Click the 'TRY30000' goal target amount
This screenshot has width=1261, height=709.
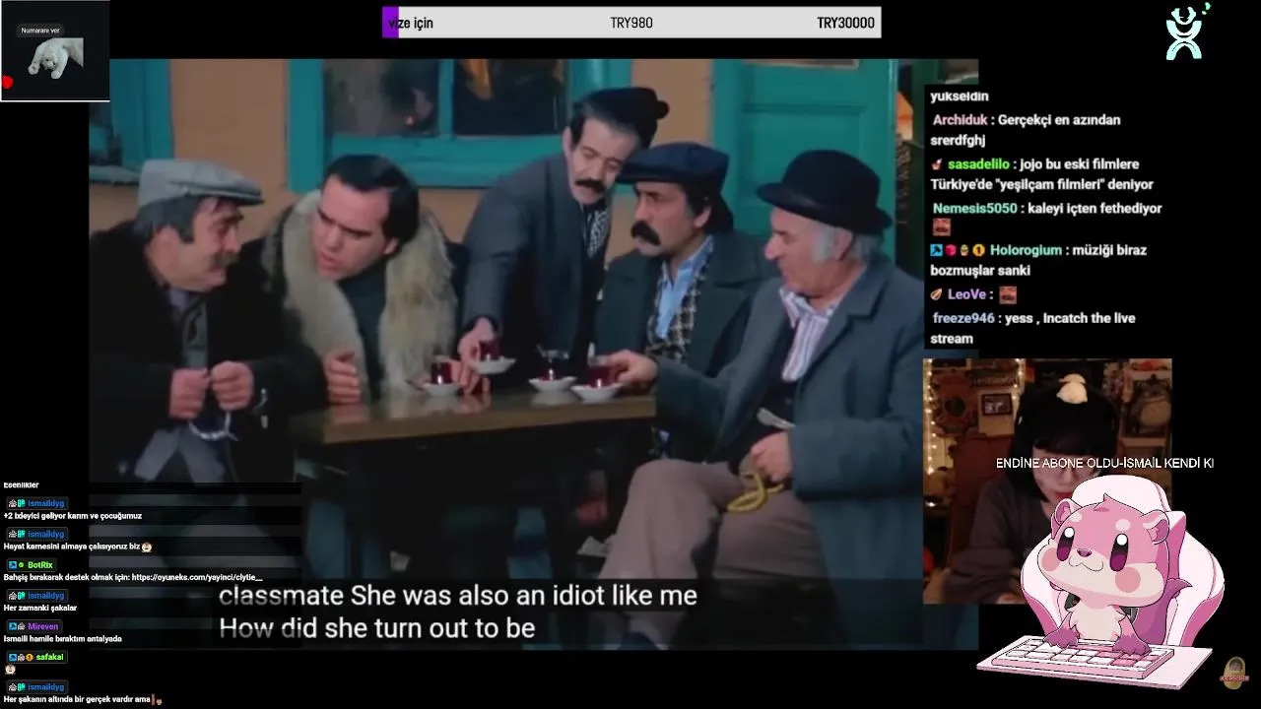tap(845, 23)
